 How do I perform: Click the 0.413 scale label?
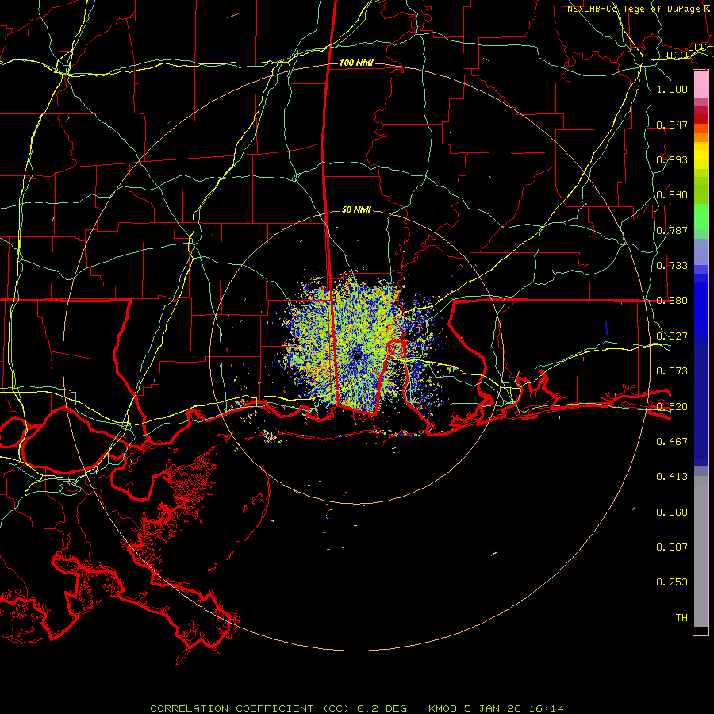point(672,476)
